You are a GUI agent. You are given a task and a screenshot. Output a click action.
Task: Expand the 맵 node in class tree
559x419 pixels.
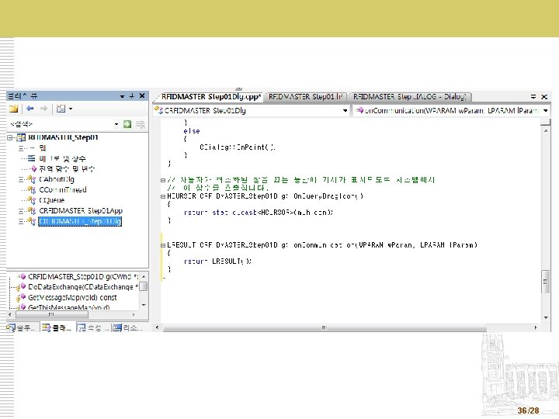pos(21,148)
